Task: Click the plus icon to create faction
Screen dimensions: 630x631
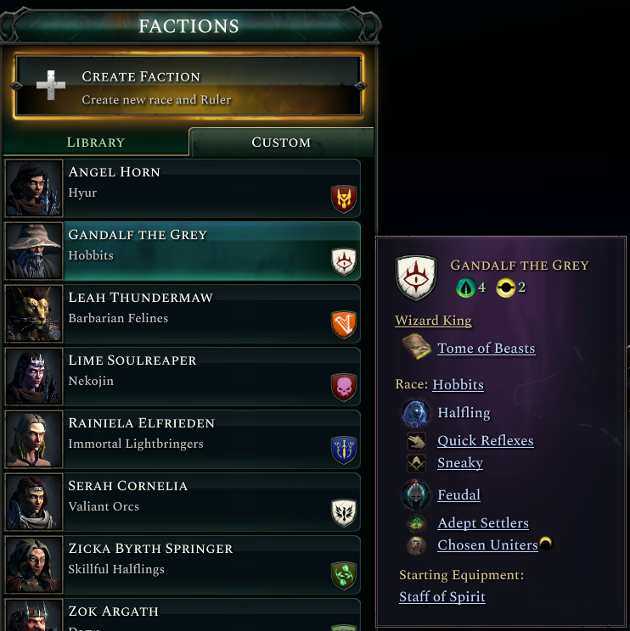Action: tap(51, 86)
